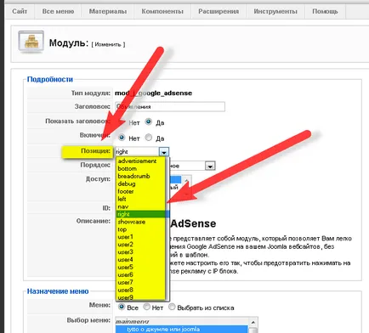369x333 pixels.
Task: Open the Сайт menu
Action: (x=20, y=11)
